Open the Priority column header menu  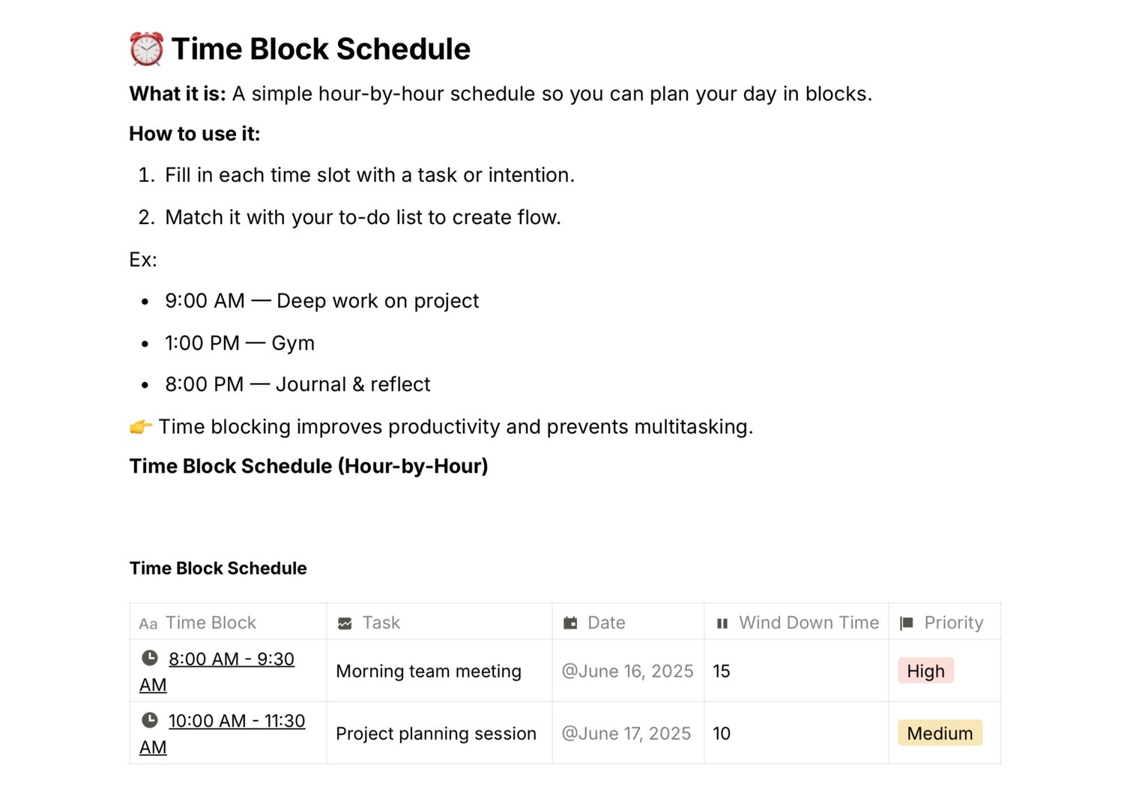click(953, 623)
